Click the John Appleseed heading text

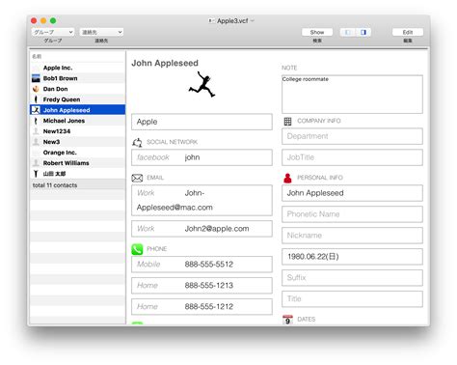(x=165, y=63)
